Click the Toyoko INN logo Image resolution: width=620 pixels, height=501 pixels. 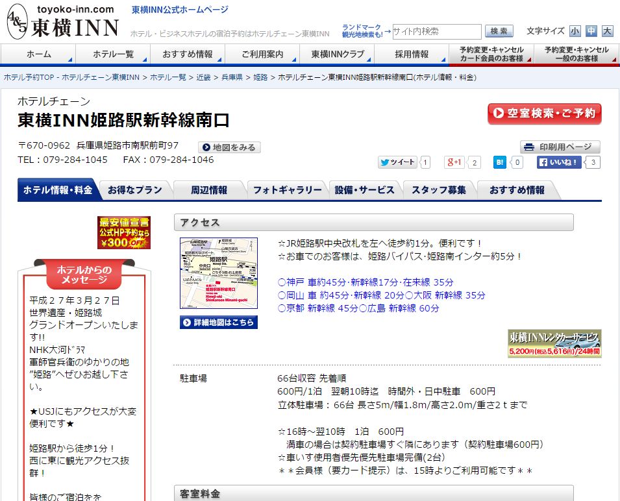63,21
